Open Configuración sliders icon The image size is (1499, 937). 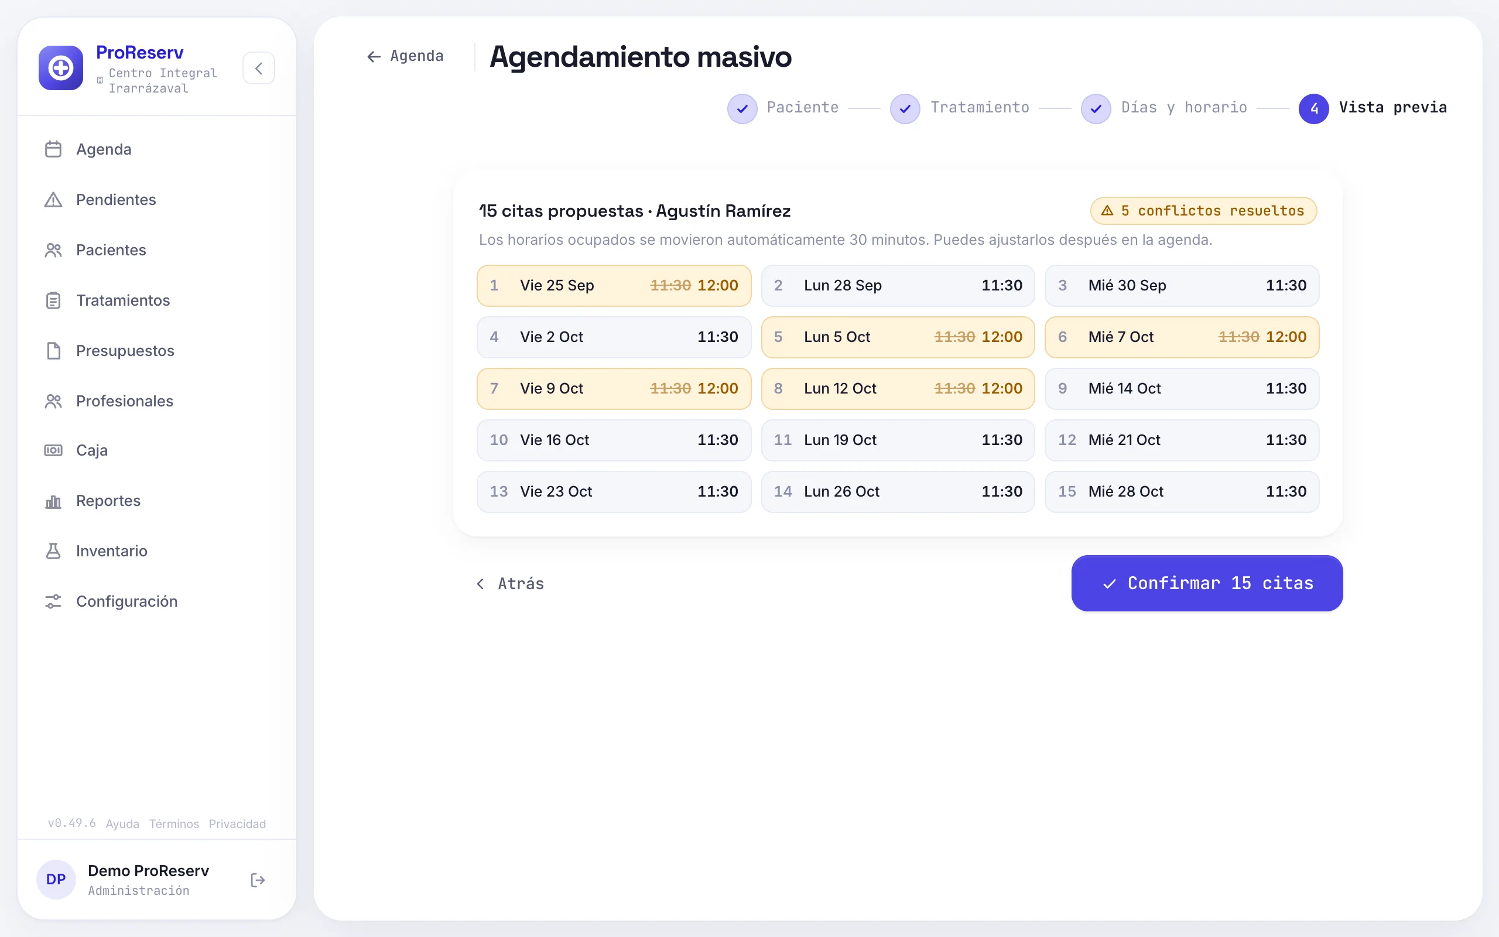pos(53,601)
